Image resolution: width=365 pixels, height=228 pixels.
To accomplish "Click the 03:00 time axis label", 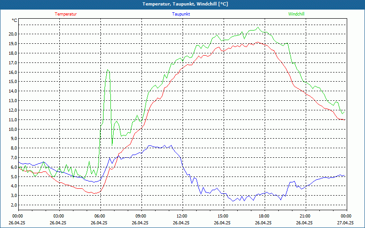I will coord(58,216).
